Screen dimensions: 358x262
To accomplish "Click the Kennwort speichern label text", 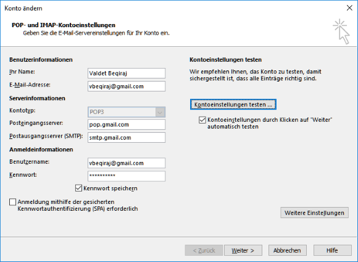I will pos(110,188).
